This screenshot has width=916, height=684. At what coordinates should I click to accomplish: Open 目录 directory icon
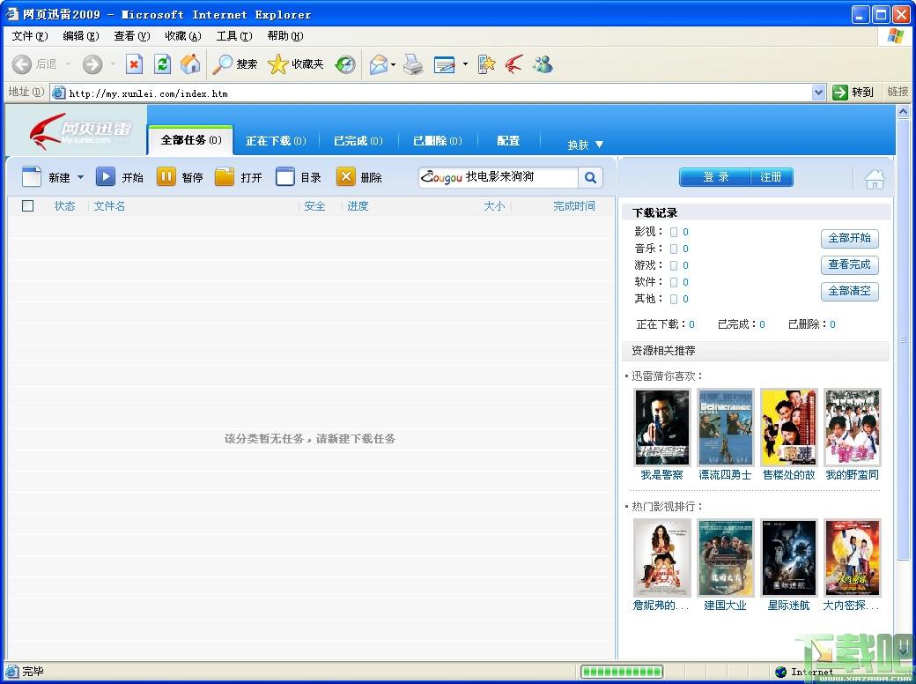tap(285, 176)
